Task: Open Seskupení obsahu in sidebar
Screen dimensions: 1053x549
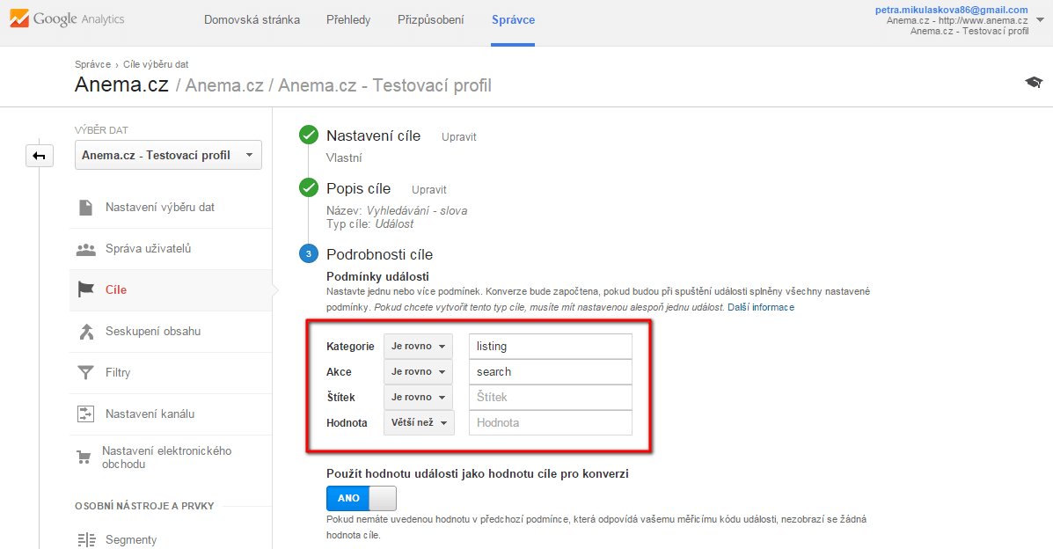Action: tap(153, 332)
